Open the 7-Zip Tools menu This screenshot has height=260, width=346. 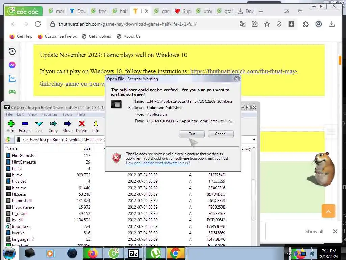pyautogui.click(x=67, y=114)
